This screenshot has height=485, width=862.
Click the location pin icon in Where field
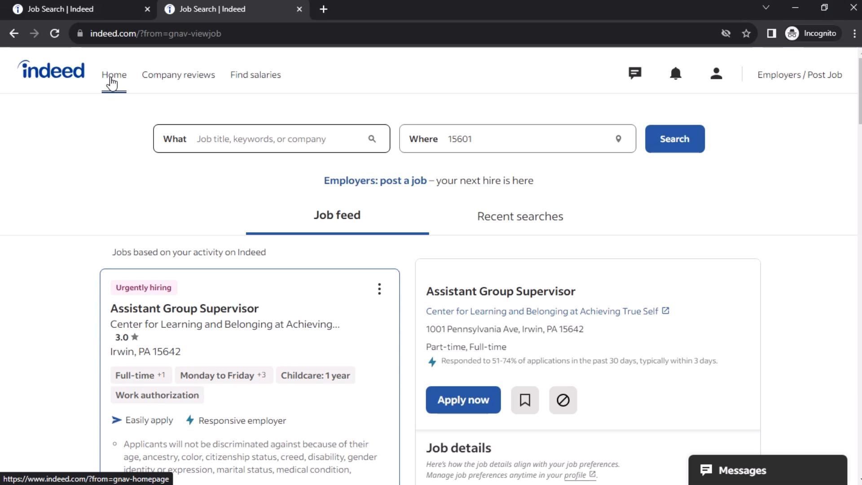(618, 139)
